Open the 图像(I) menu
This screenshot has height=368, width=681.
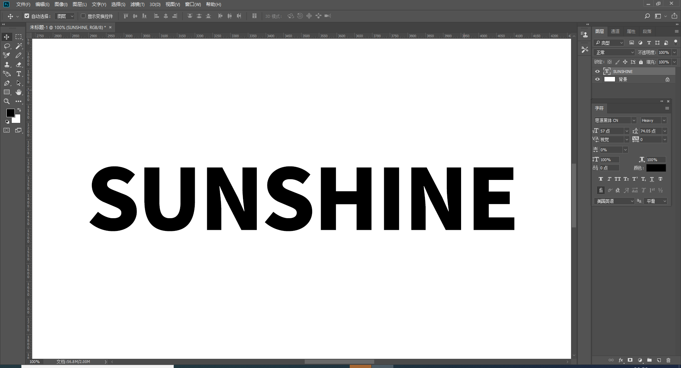point(61,4)
